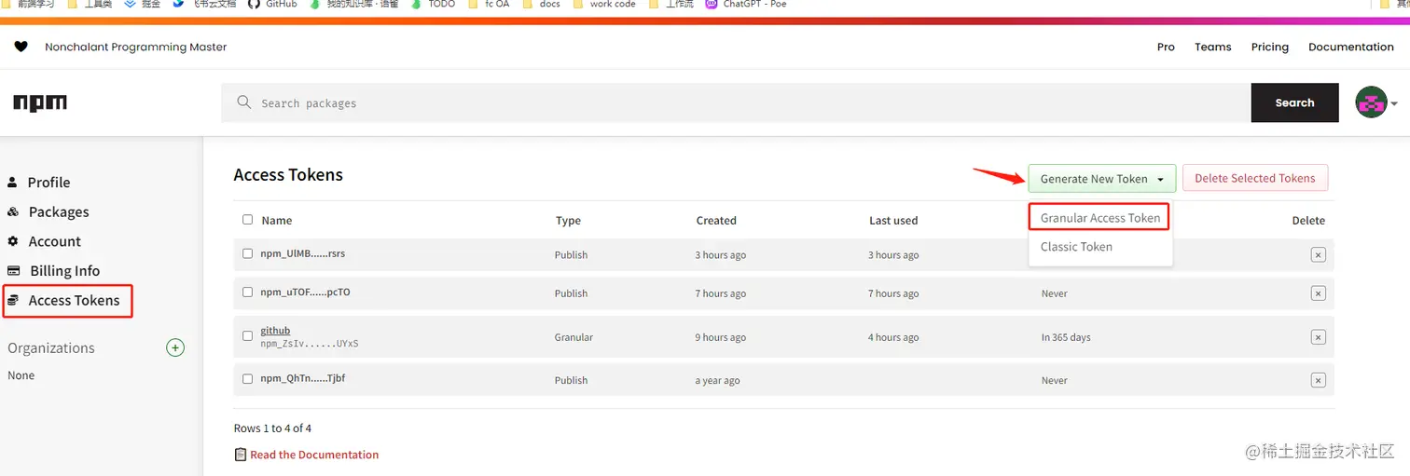Open the Pricing link
The image size is (1410, 476).
point(1269,47)
